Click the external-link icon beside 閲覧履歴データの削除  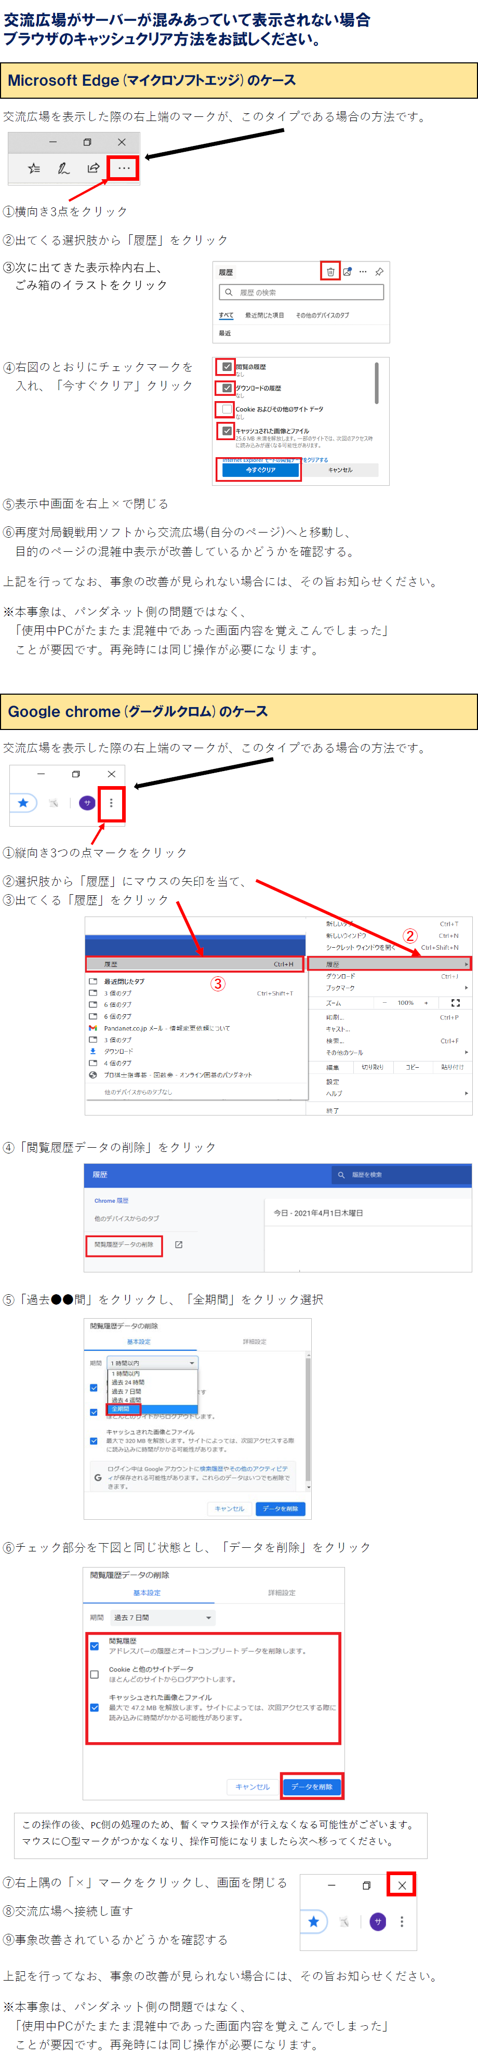click(x=178, y=1244)
